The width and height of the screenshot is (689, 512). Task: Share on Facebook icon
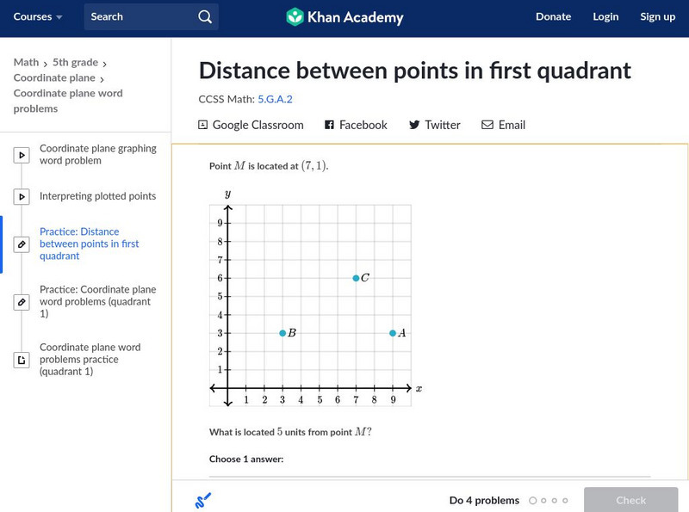click(x=329, y=125)
